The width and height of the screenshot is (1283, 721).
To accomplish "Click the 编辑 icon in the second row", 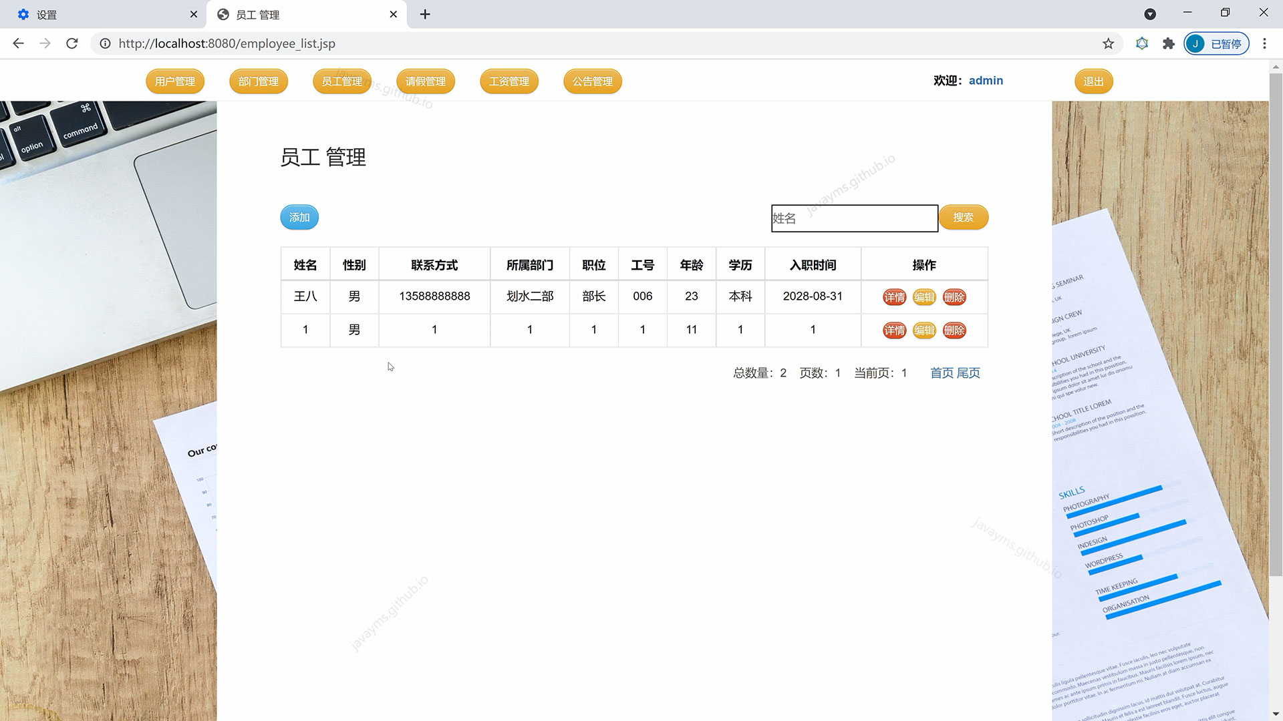I will [924, 330].
